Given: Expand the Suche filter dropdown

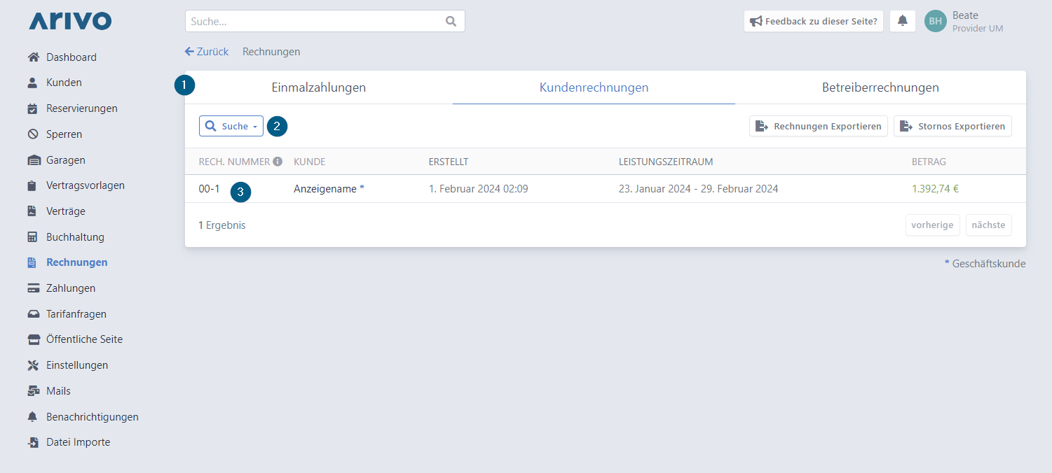Looking at the screenshot, I should pos(231,127).
